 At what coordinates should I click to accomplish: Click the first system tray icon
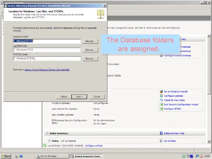(184, 156)
